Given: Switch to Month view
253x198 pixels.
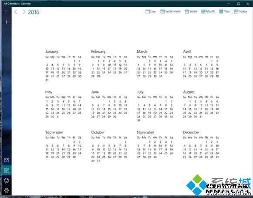Looking at the screenshot, I should tap(208, 12).
